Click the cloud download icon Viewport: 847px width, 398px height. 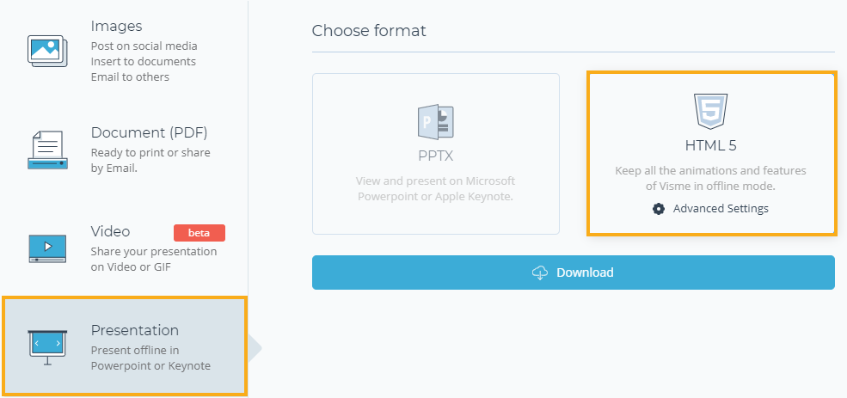click(540, 272)
